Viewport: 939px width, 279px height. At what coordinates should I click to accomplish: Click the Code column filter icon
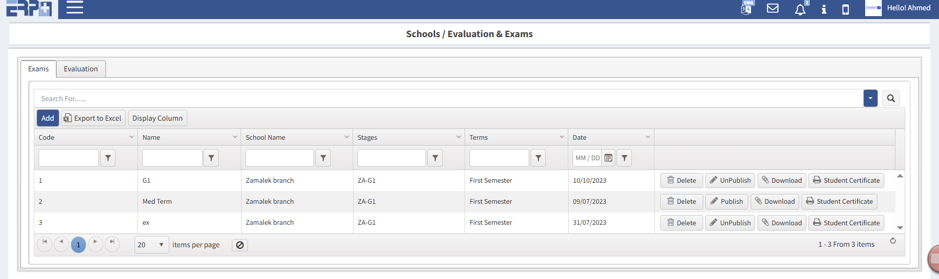tap(108, 158)
